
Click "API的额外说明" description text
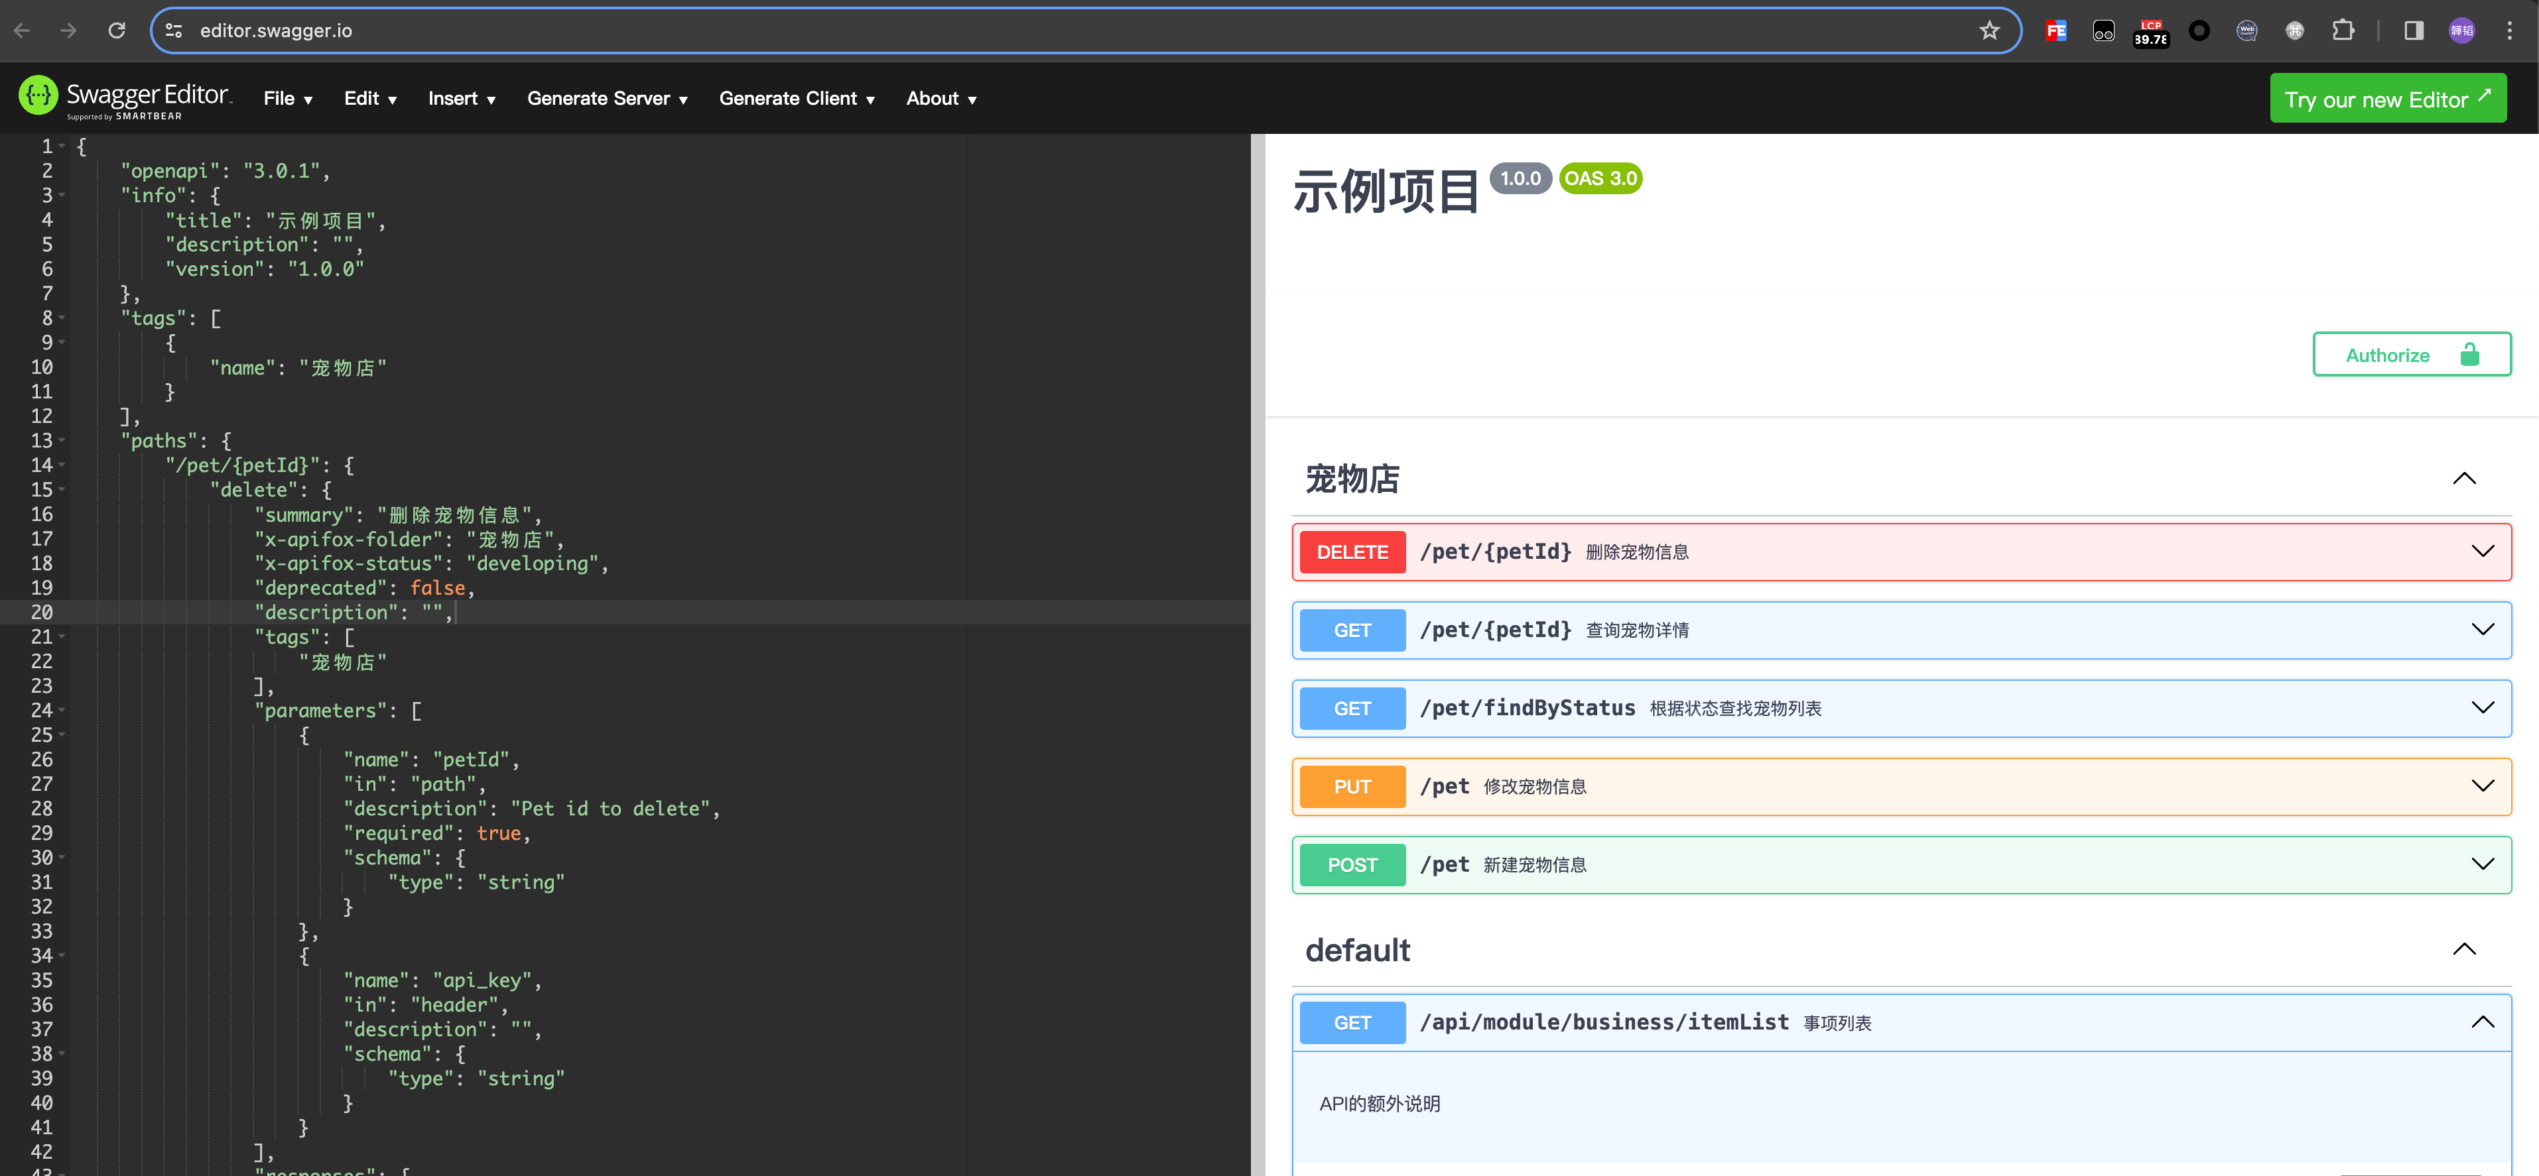1380,1104
